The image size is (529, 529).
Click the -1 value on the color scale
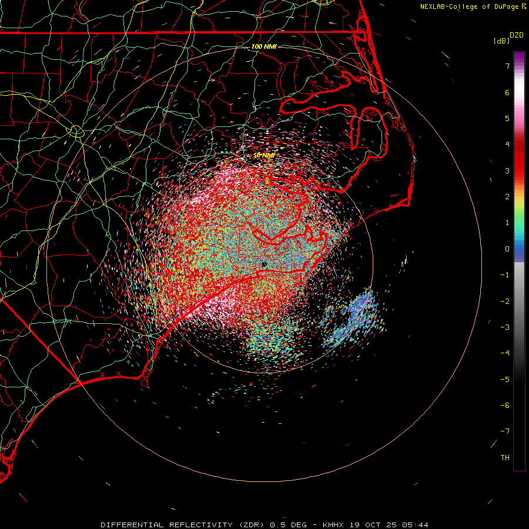coord(505,275)
